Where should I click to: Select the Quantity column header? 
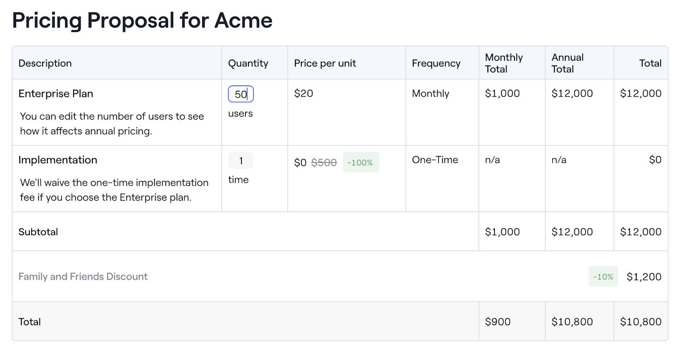click(x=248, y=63)
